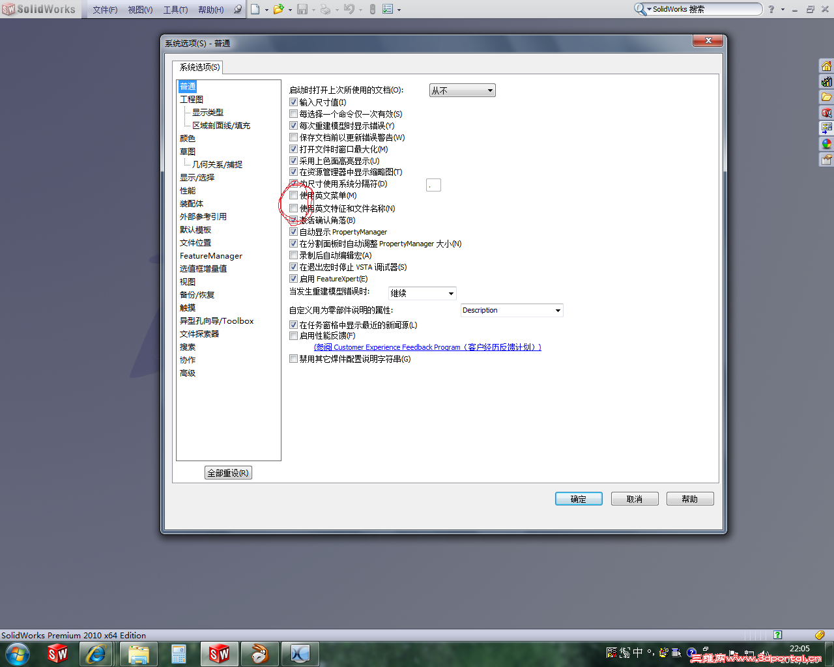Image resolution: width=834 pixels, height=667 pixels.
Task: Select 异型孔向导/Toolbox in the options tree
Action: point(217,321)
